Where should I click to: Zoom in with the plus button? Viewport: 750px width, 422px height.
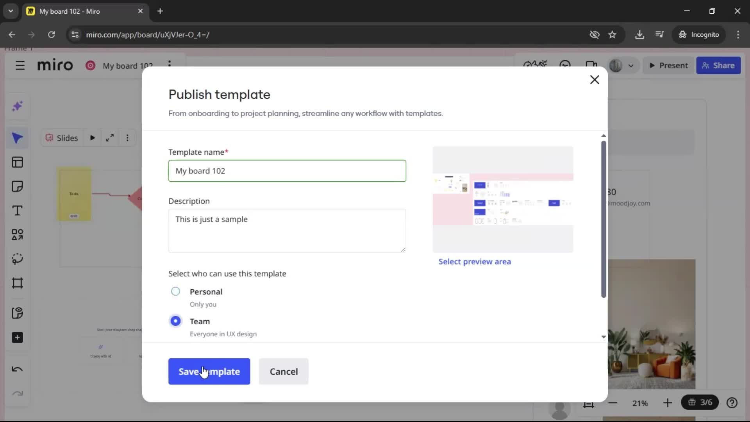(668, 403)
